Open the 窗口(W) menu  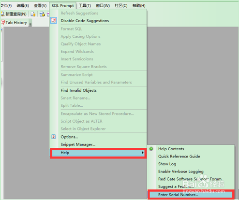pyautogui.click(x=103, y=6)
